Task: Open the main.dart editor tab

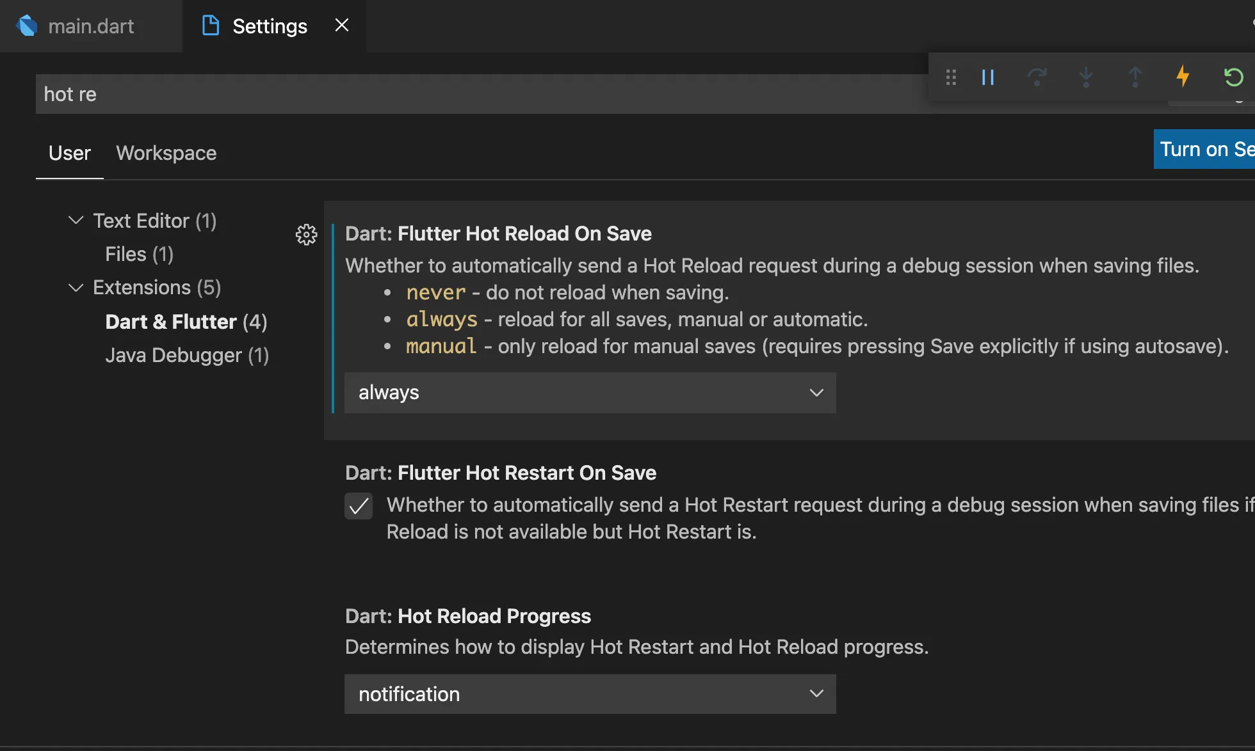Action: coord(91,26)
